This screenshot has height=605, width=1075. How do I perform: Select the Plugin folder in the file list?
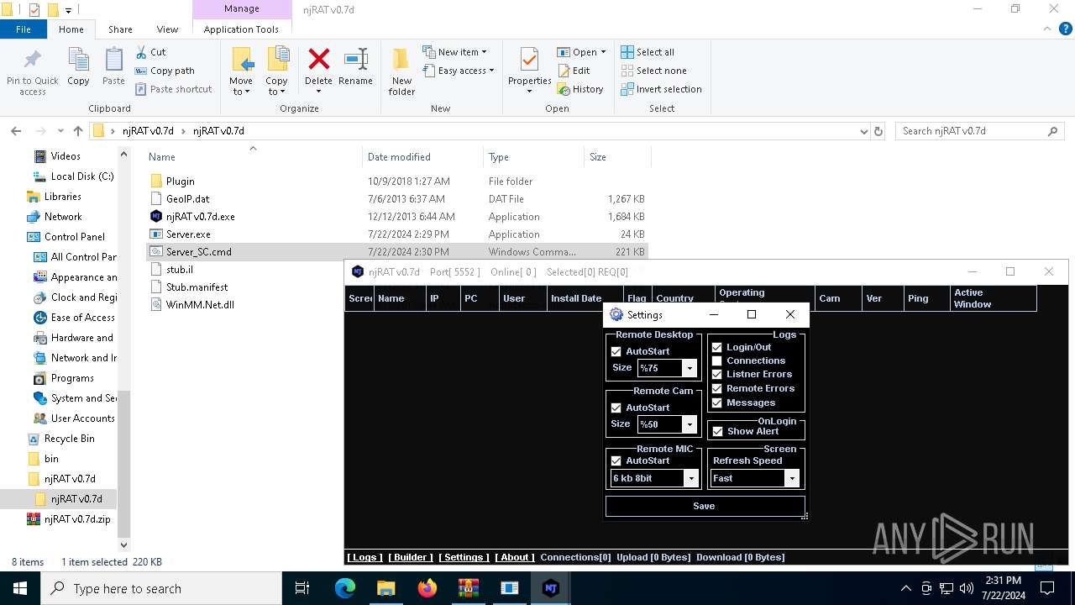180,181
